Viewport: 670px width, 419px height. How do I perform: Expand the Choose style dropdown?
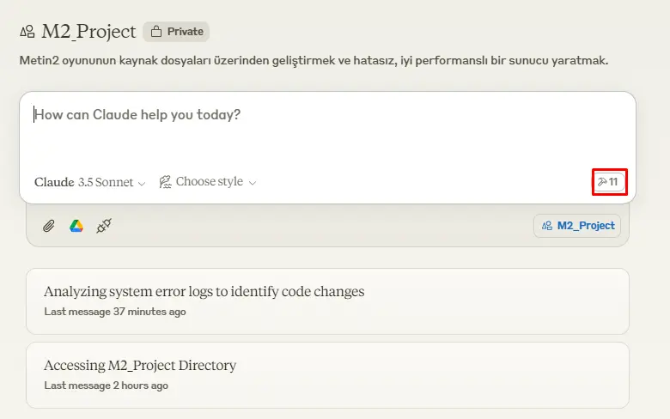pyautogui.click(x=208, y=182)
